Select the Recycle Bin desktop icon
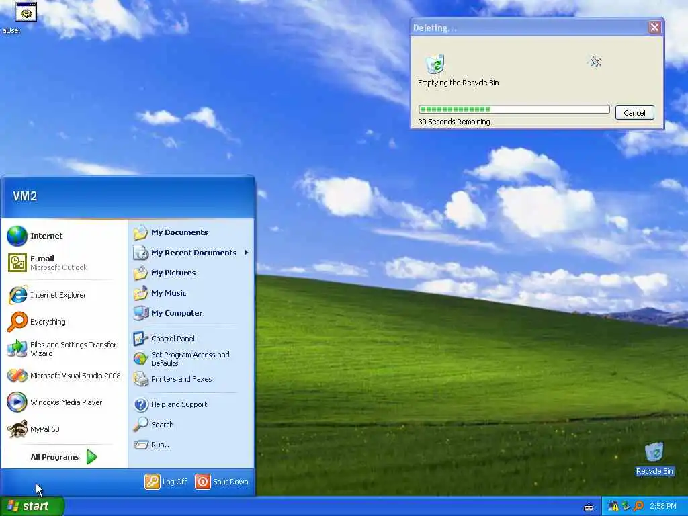The image size is (688, 516). (x=654, y=458)
